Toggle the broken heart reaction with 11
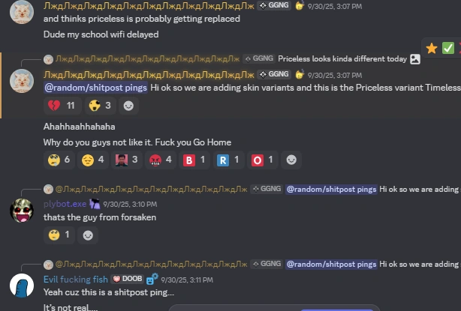The height and width of the screenshot is (311, 461). coord(62,106)
